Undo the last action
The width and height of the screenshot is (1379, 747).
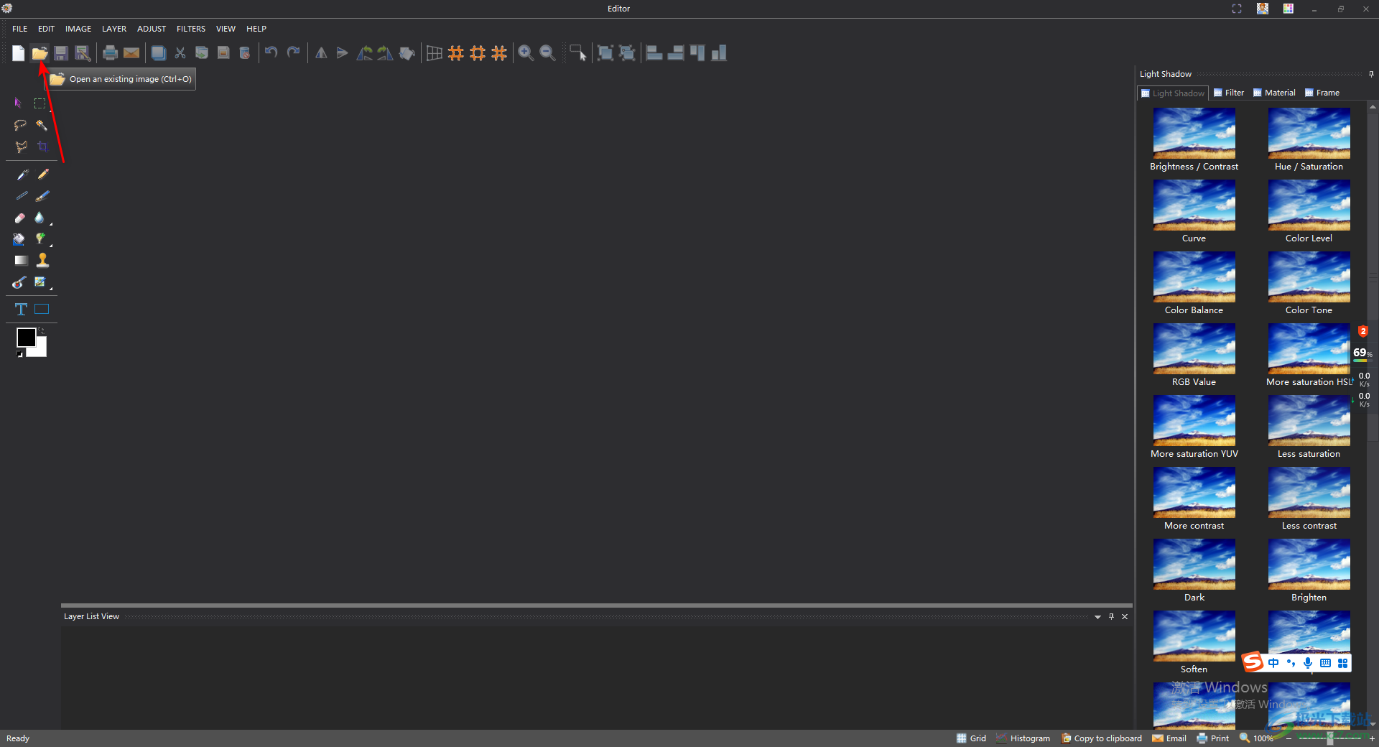click(271, 52)
